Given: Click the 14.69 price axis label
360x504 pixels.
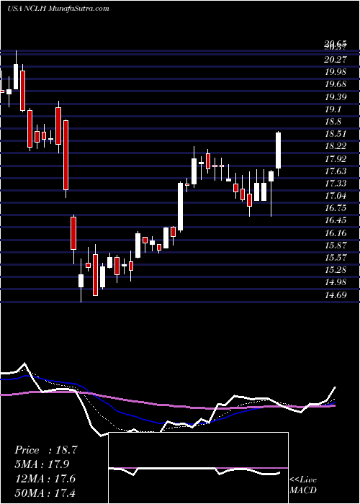Looking at the screenshot, I should 336,294.
